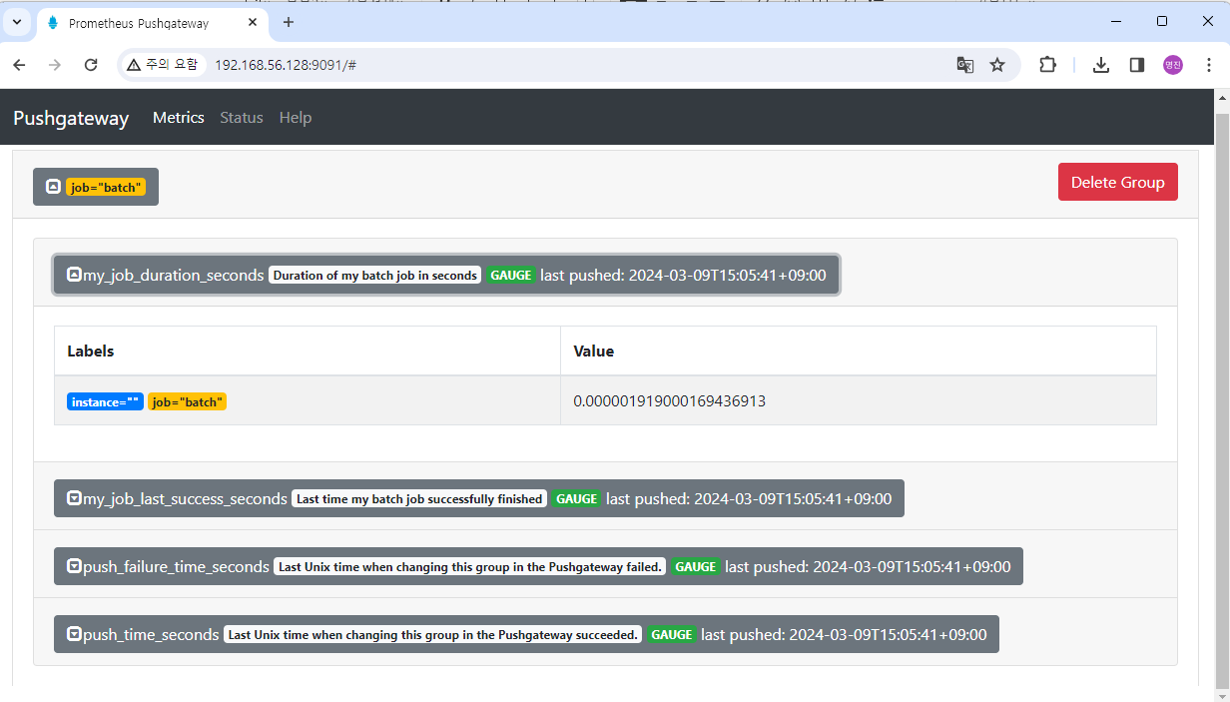Click the scrollbar down arrow
1230x702 pixels.
[1221, 694]
